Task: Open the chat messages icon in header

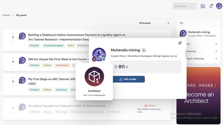Action: pyautogui.click(x=203, y=6)
